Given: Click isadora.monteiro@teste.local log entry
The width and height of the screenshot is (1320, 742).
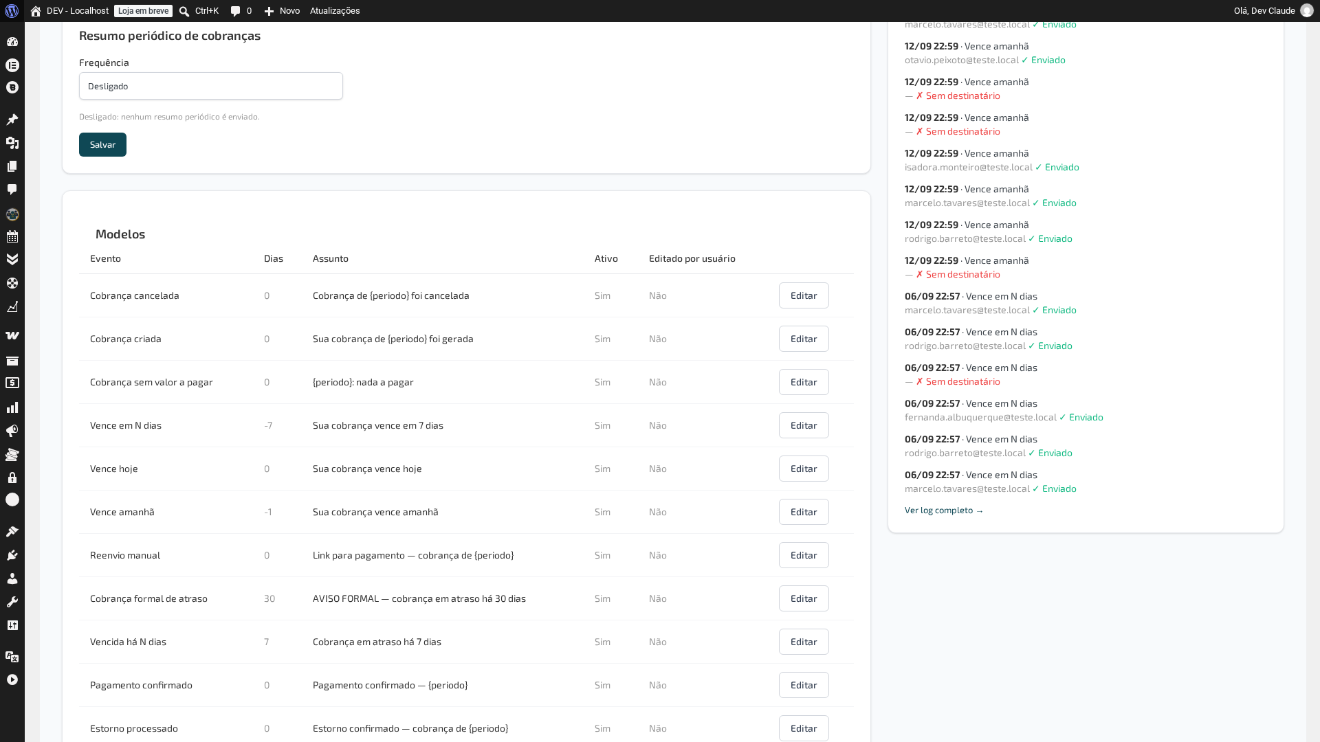Looking at the screenshot, I should (969, 167).
